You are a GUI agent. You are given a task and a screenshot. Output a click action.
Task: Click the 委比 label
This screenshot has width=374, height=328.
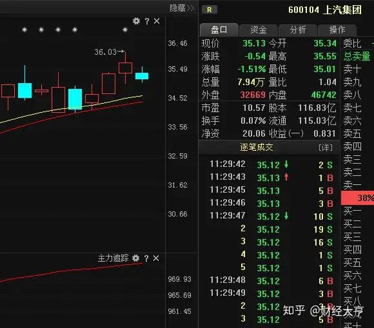click(352, 44)
